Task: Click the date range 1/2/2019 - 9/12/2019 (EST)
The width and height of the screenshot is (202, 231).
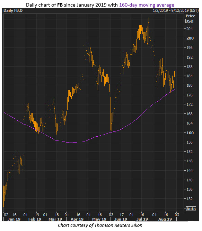Action: [176, 11]
